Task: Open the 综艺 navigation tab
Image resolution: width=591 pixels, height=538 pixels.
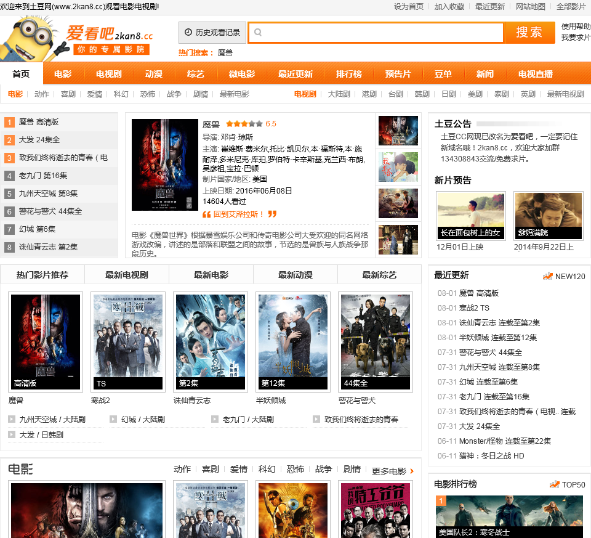Action: tap(196, 73)
